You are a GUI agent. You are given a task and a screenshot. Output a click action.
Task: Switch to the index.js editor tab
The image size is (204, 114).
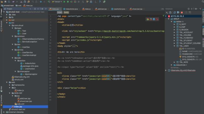point(88,9)
